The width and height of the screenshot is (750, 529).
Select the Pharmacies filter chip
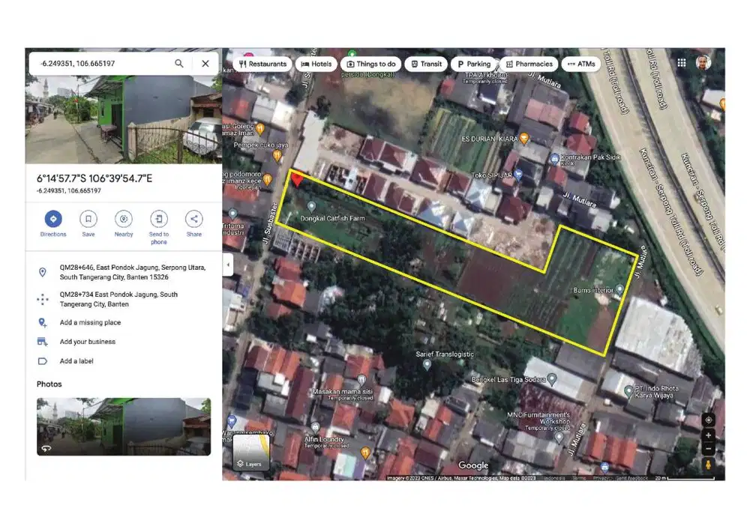(x=529, y=64)
